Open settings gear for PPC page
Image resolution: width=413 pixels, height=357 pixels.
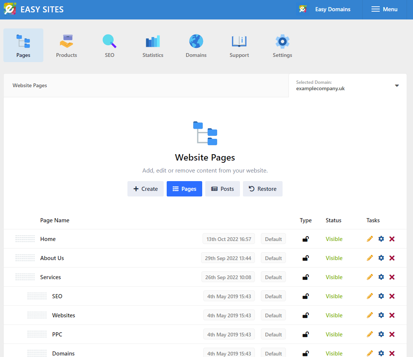pos(381,334)
